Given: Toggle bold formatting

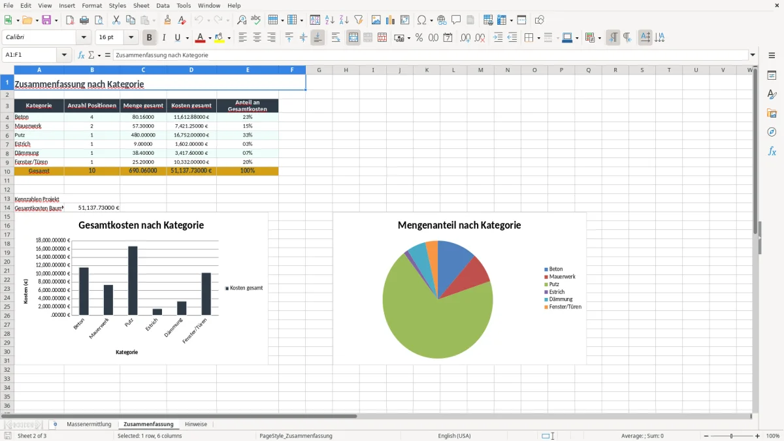Looking at the screenshot, I should pos(149,38).
